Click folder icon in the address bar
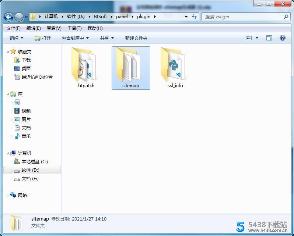The height and width of the screenshot is (236, 294). click(x=33, y=17)
